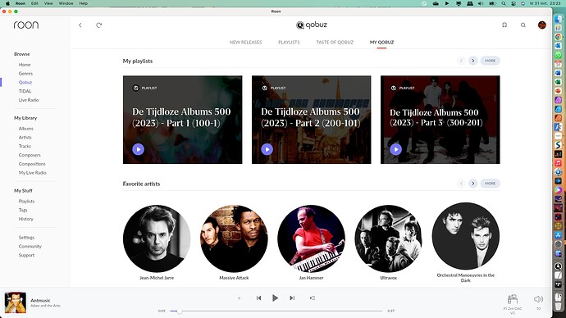Open My Live Radio
Viewport: 566px width, 318px height.
coord(33,173)
